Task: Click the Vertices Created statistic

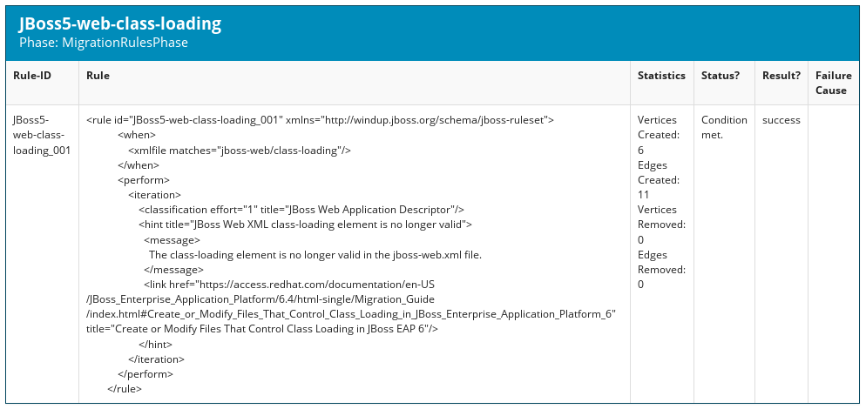Action: pyautogui.click(x=658, y=135)
